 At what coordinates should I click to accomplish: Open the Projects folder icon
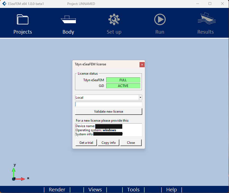tap(23, 19)
